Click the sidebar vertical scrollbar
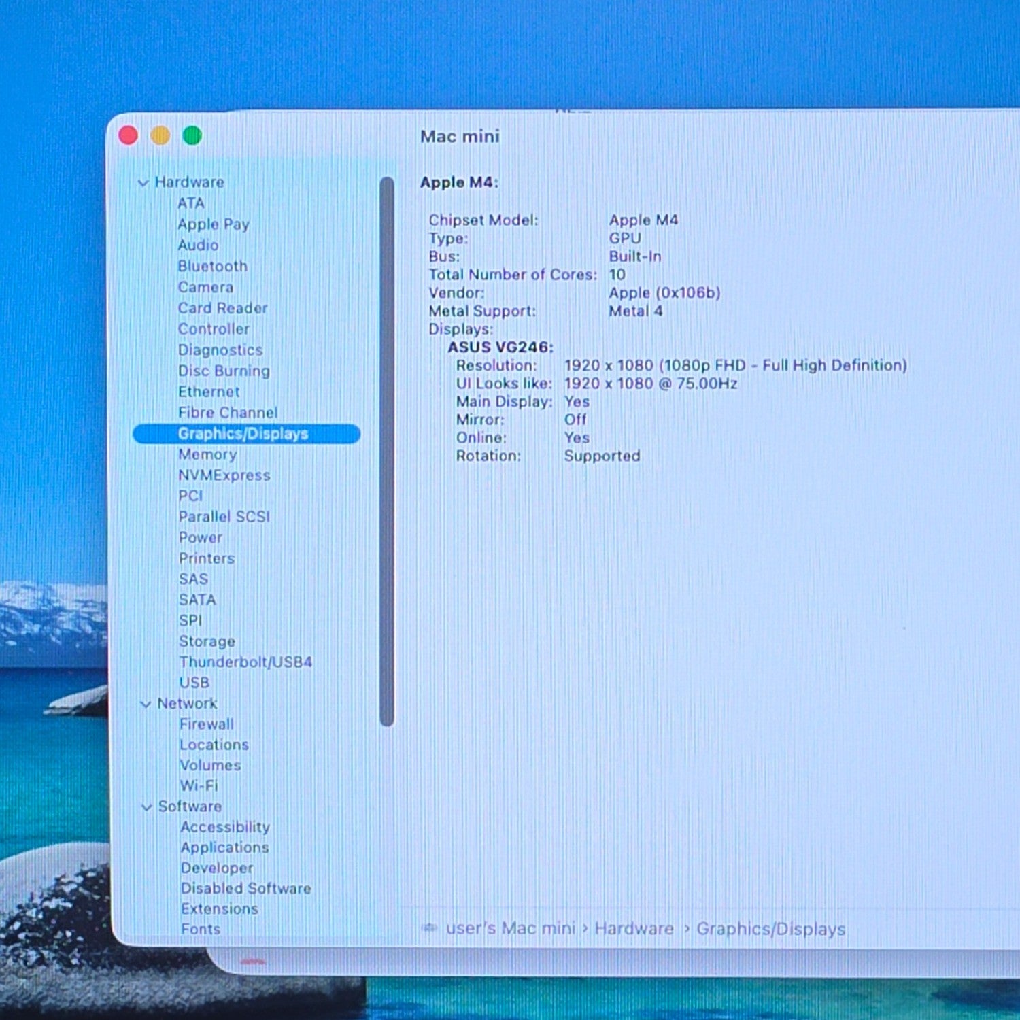The height and width of the screenshot is (1020, 1020). (388, 452)
